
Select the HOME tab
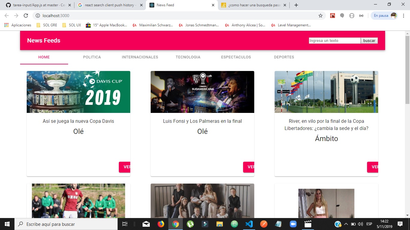pos(44,57)
